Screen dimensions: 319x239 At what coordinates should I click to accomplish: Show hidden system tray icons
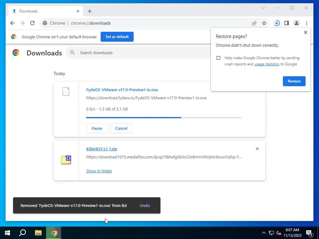pos(264,233)
